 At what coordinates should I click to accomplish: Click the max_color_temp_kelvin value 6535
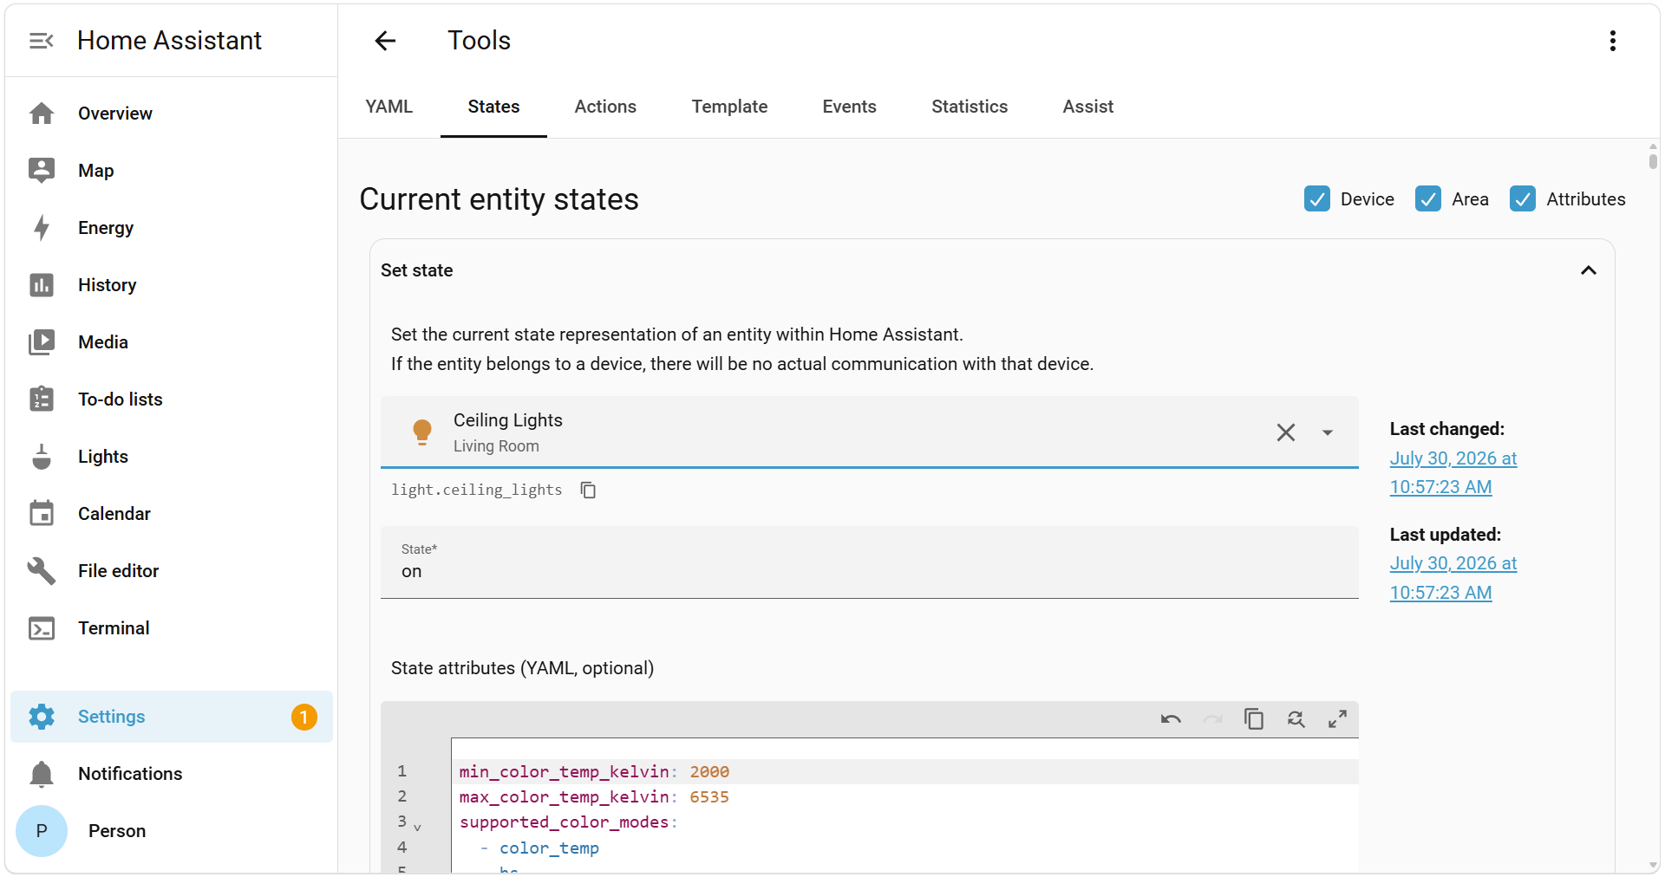point(708,796)
